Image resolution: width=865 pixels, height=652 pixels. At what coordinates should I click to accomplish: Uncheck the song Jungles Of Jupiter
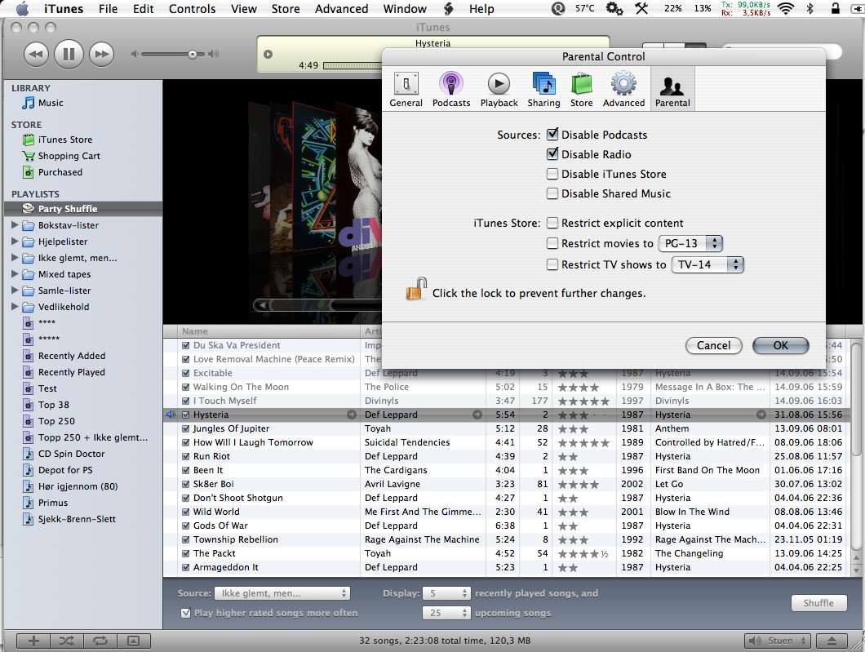click(x=186, y=428)
